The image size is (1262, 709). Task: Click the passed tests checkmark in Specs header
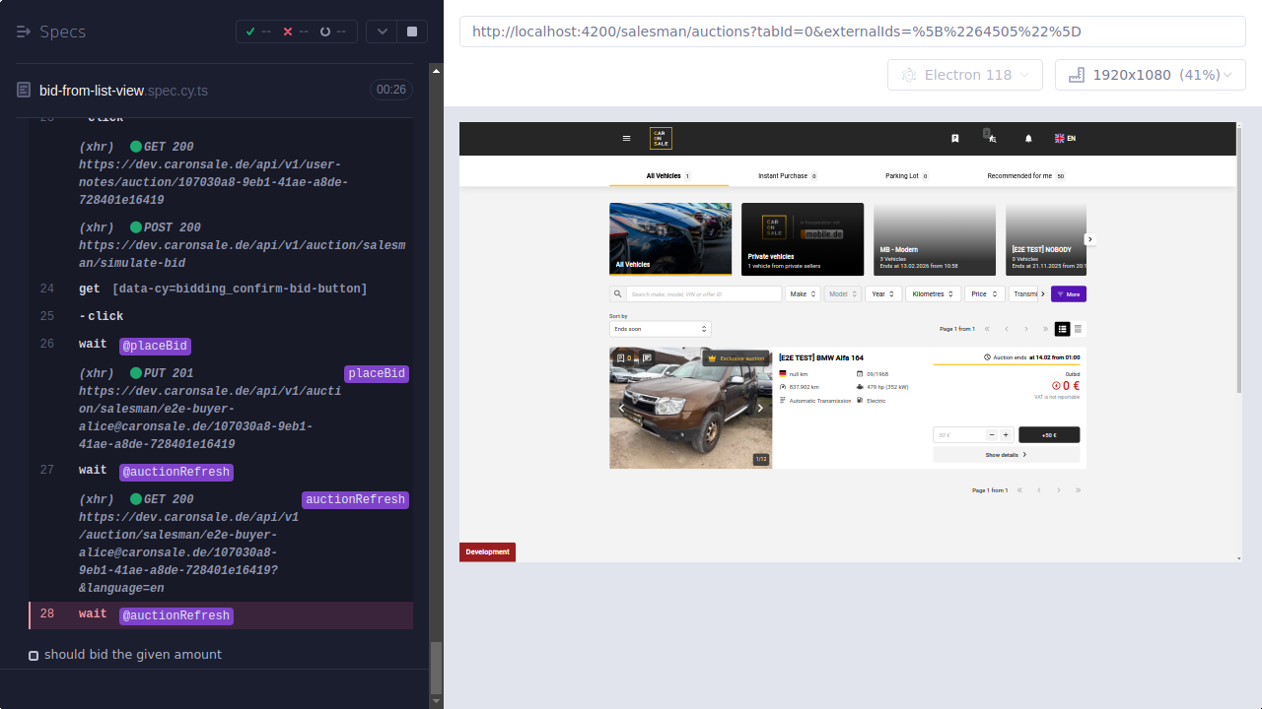click(x=249, y=31)
